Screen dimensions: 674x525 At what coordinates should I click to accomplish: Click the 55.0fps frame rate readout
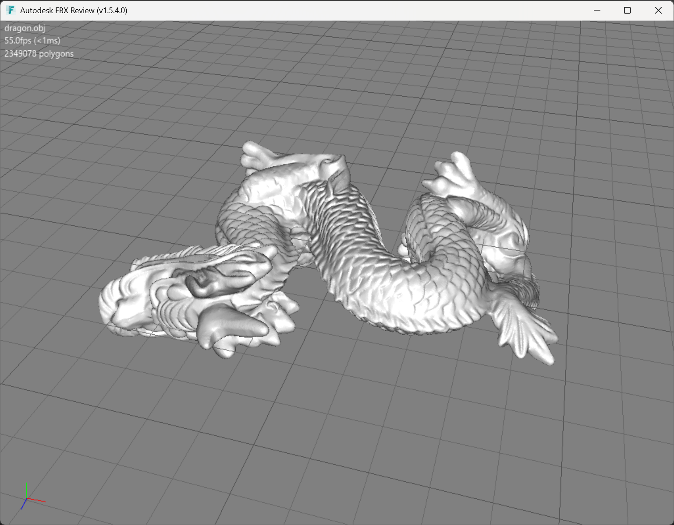point(32,41)
